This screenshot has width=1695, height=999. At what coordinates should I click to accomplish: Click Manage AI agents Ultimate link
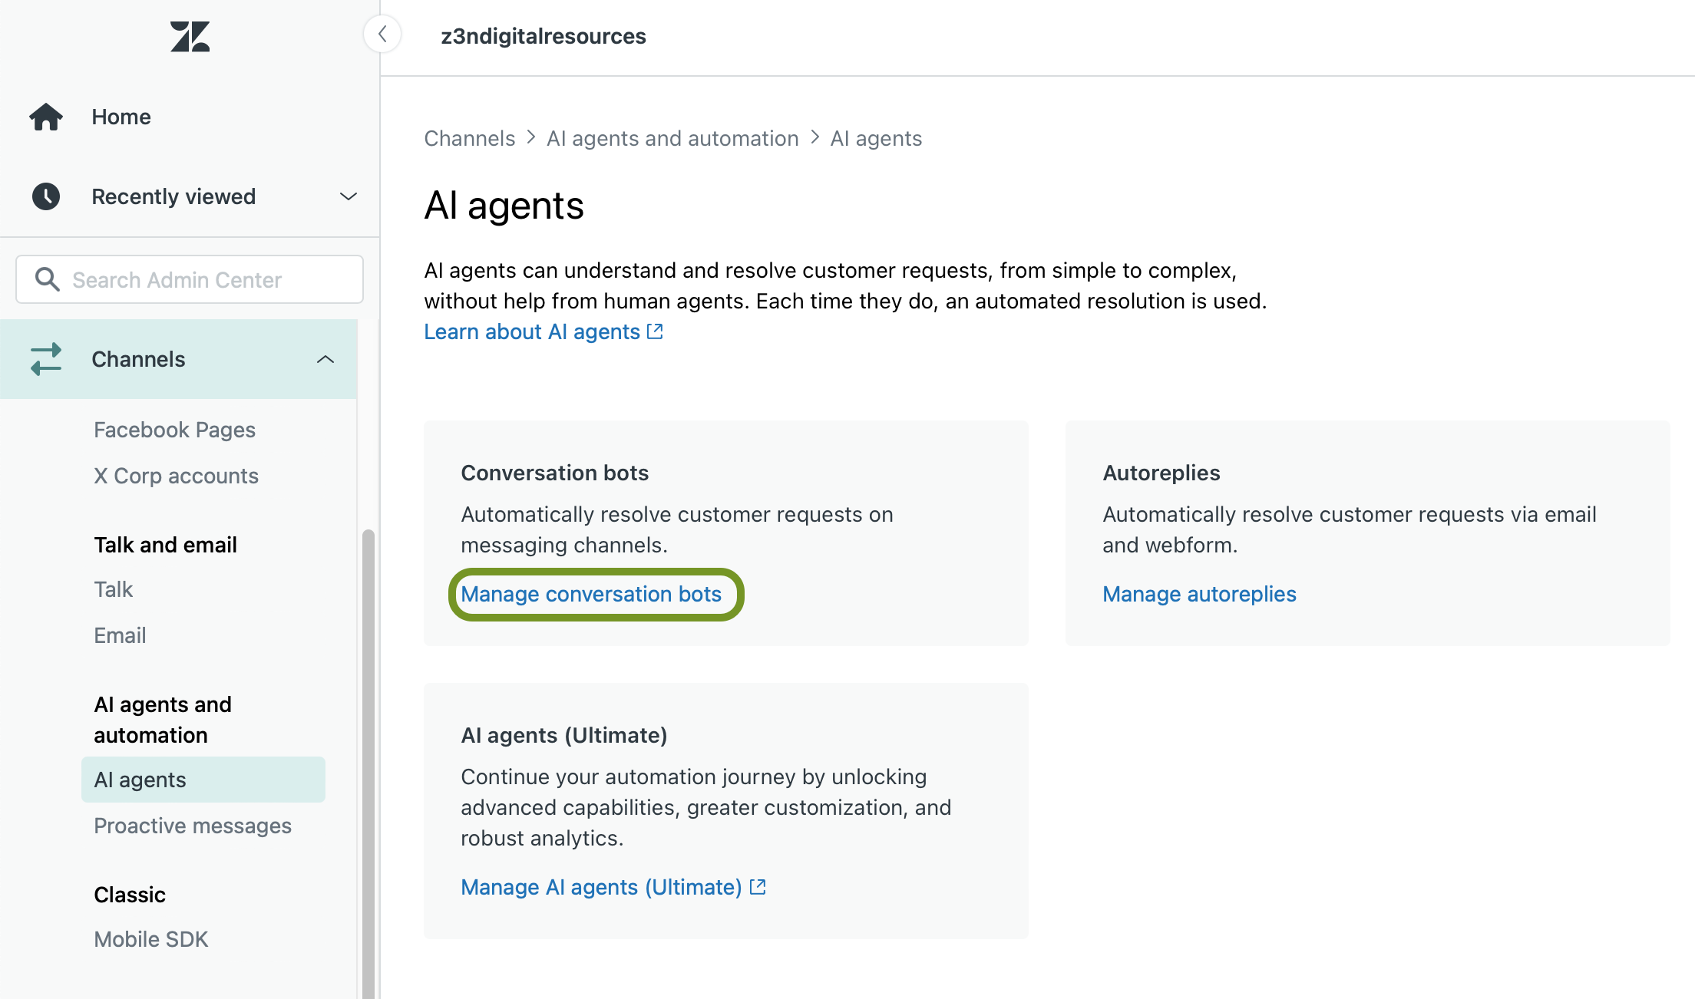(614, 886)
